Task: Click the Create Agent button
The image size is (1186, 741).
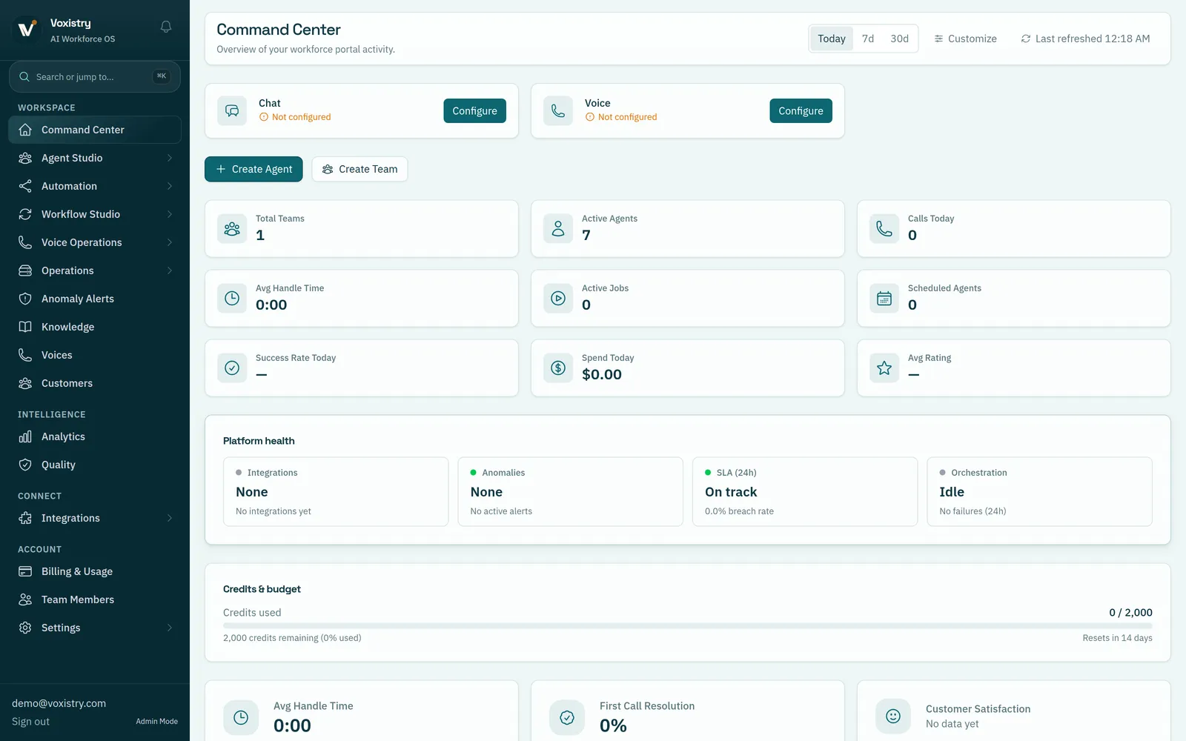Action: pos(254,169)
